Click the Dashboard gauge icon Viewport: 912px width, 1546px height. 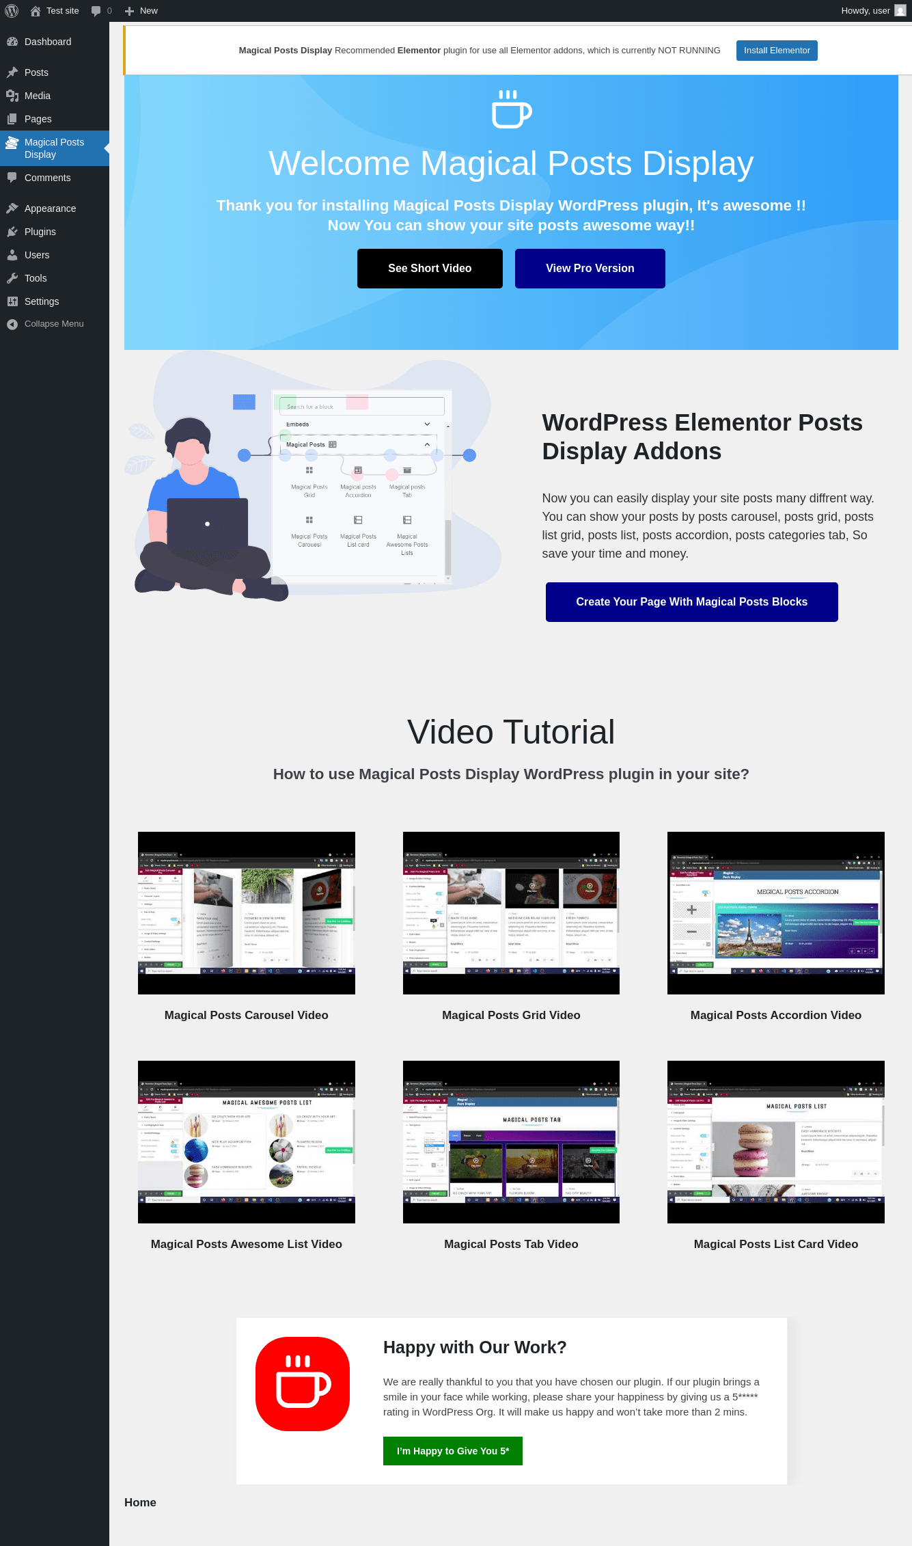tap(12, 42)
